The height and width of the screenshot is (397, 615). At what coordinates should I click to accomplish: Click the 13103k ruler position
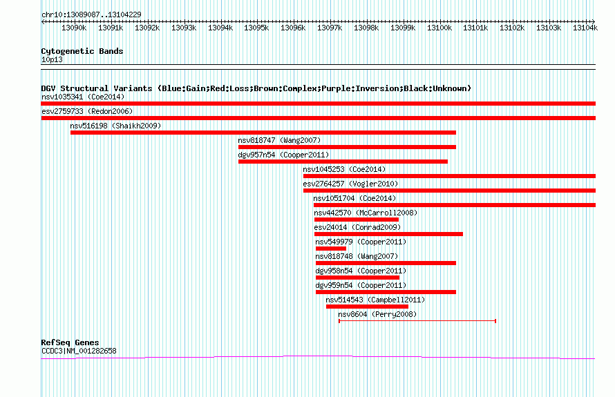point(549,28)
